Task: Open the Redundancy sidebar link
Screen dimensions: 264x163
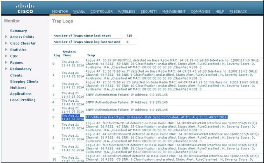Action: click(x=21, y=69)
